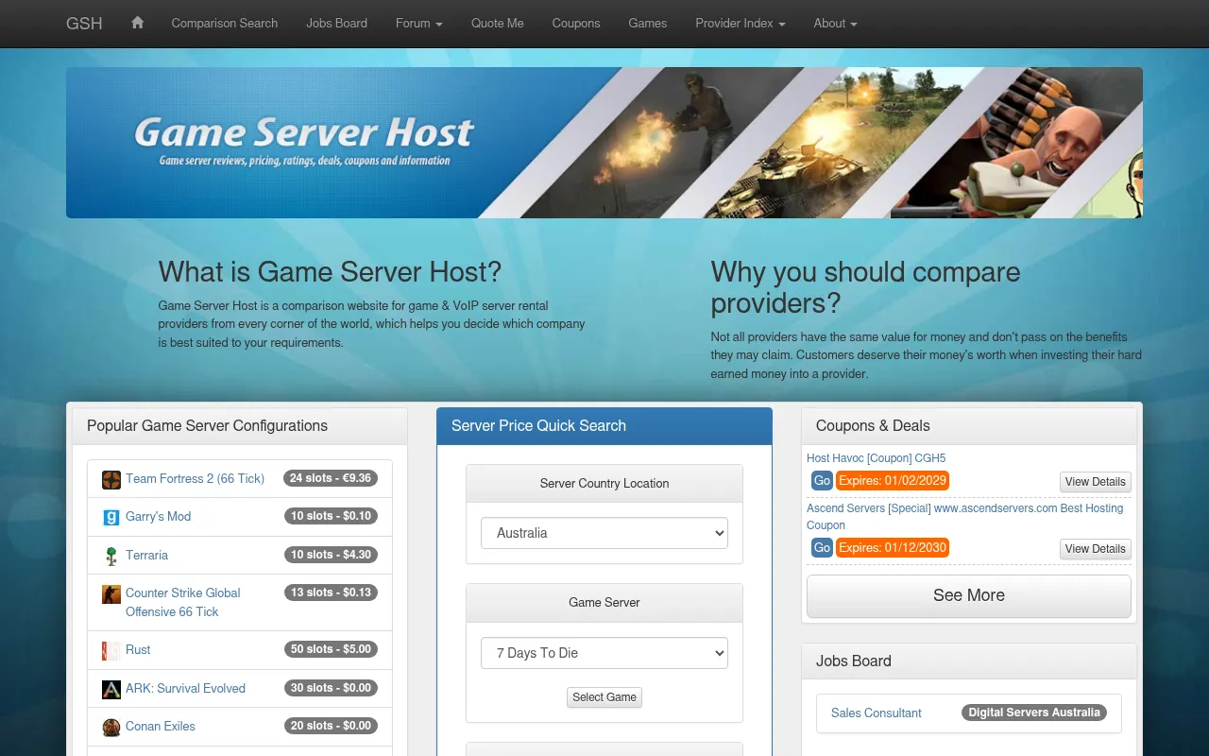This screenshot has width=1209, height=756.
Task: Click the 50 slots - $5.00 badge
Action: click(x=331, y=649)
